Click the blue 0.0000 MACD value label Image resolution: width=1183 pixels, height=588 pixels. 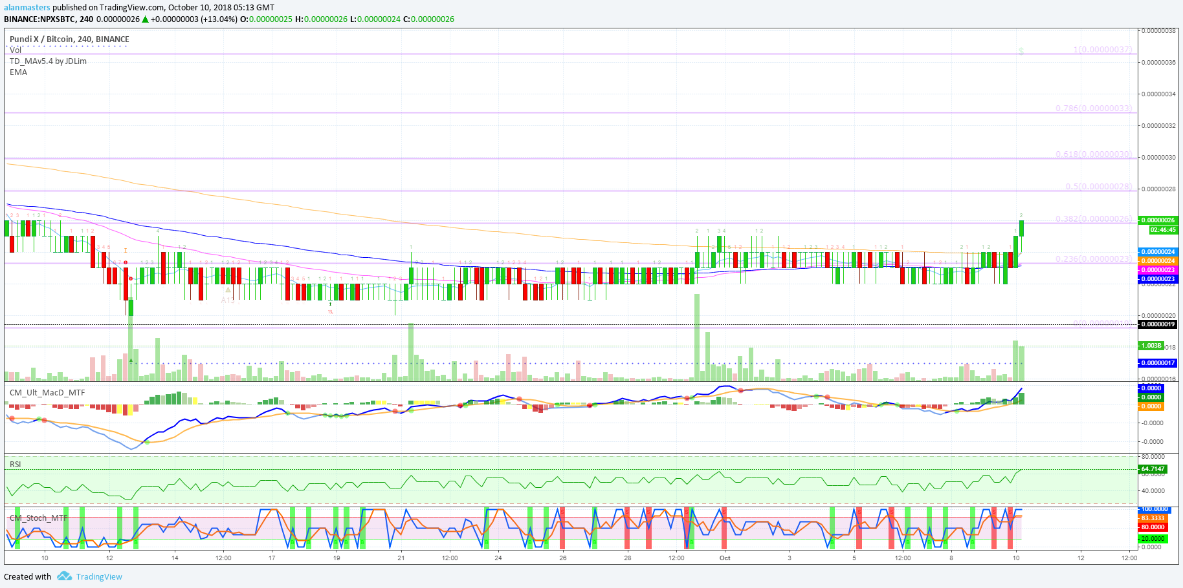click(1151, 388)
